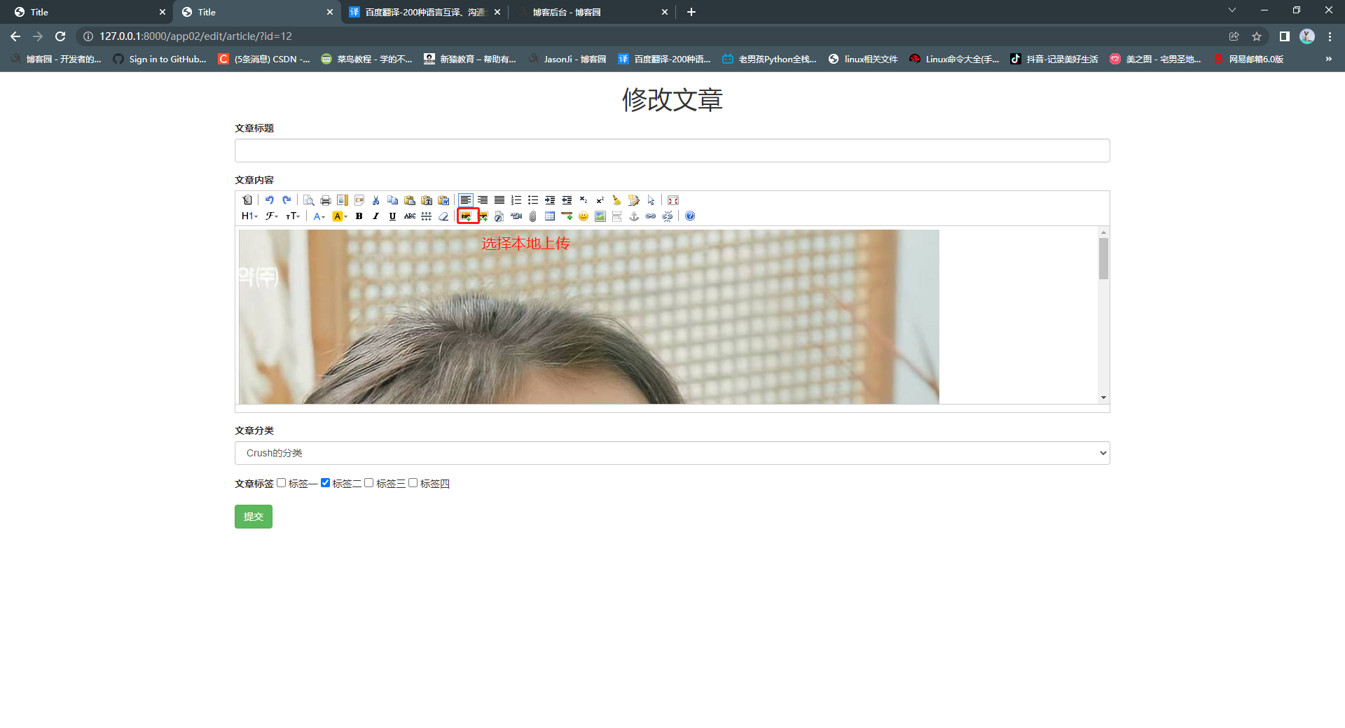
Task: Undo the last edit in the editor
Action: pyautogui.click(x=269, y=200)
